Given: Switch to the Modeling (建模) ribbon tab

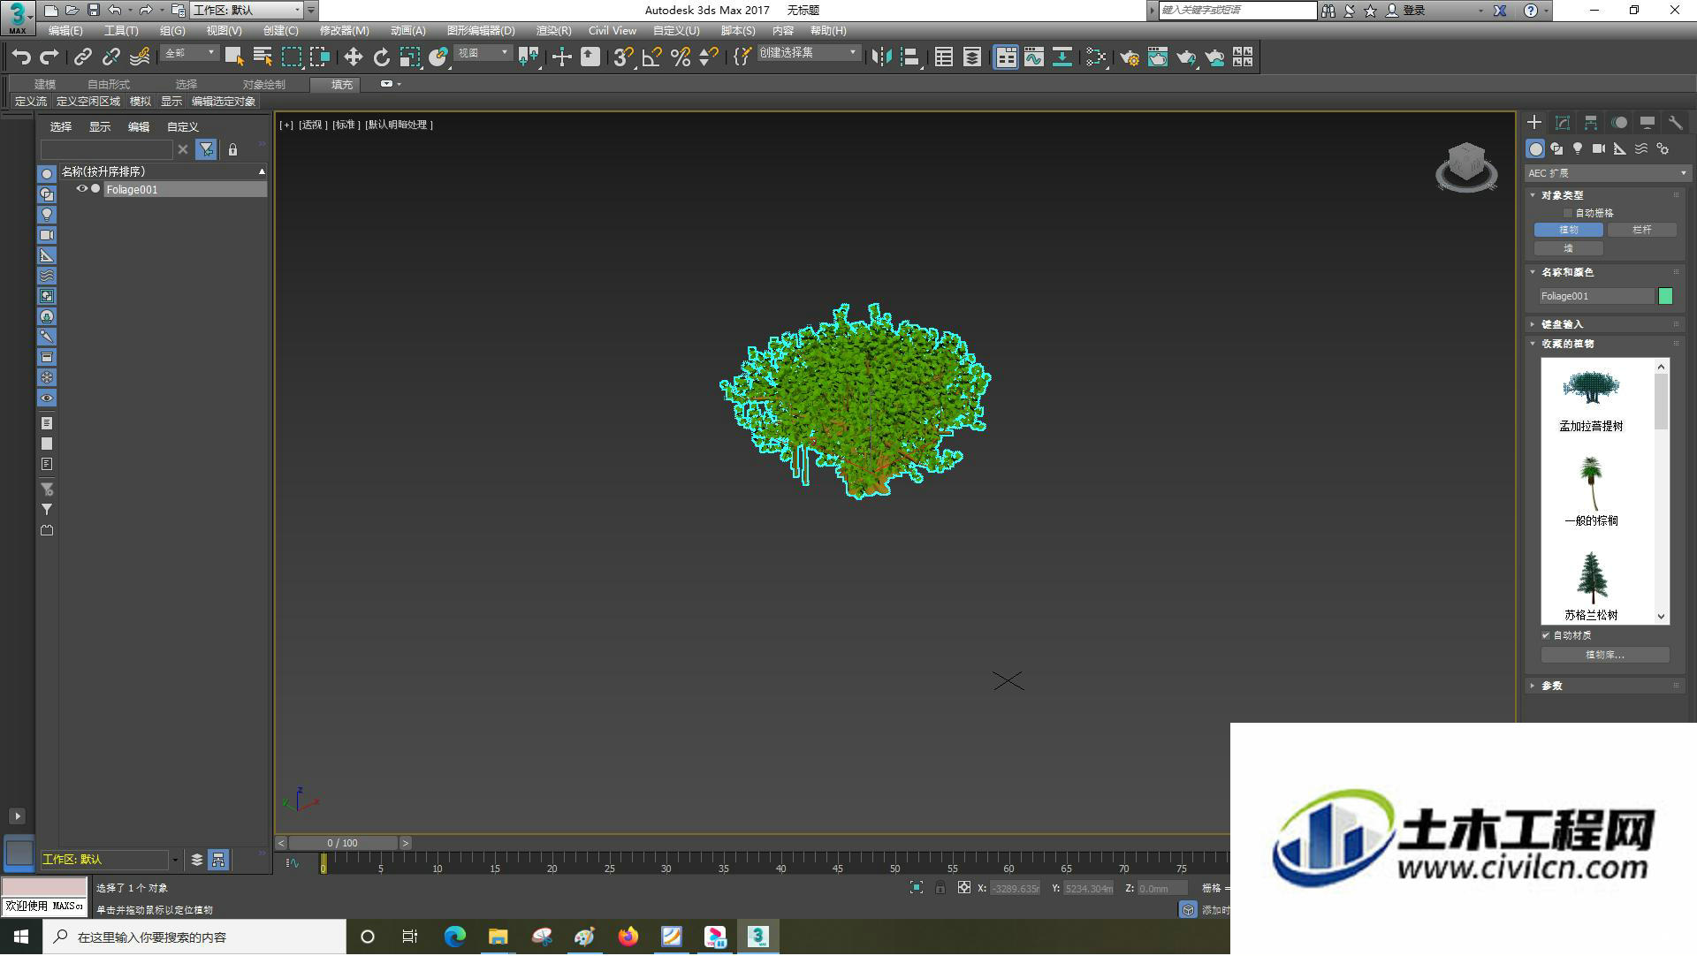Looking at the screenshot, I should [45, 85].
